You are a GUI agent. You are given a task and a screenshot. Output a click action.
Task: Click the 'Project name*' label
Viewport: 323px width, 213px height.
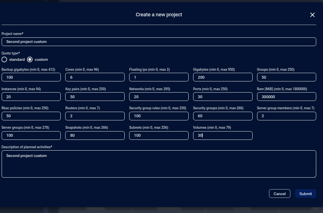click(12, 33)
